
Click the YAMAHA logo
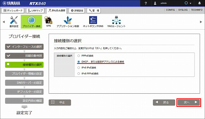point(11,3)
